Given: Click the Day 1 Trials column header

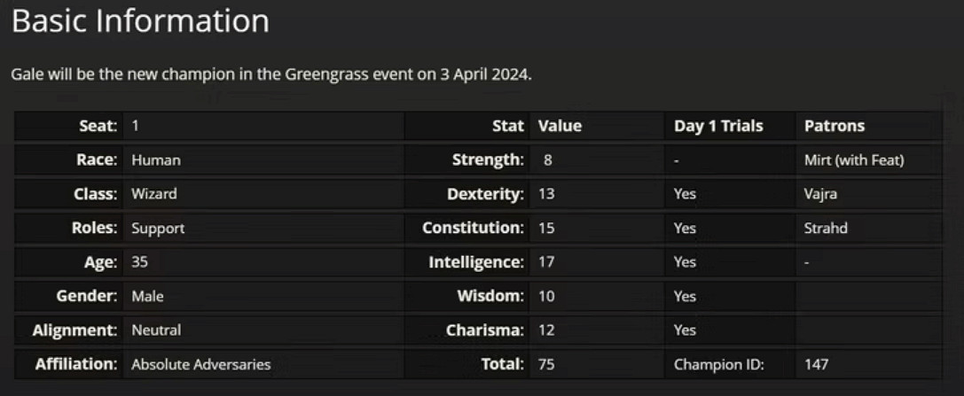Looking at the screenshot, I should 717,126.
